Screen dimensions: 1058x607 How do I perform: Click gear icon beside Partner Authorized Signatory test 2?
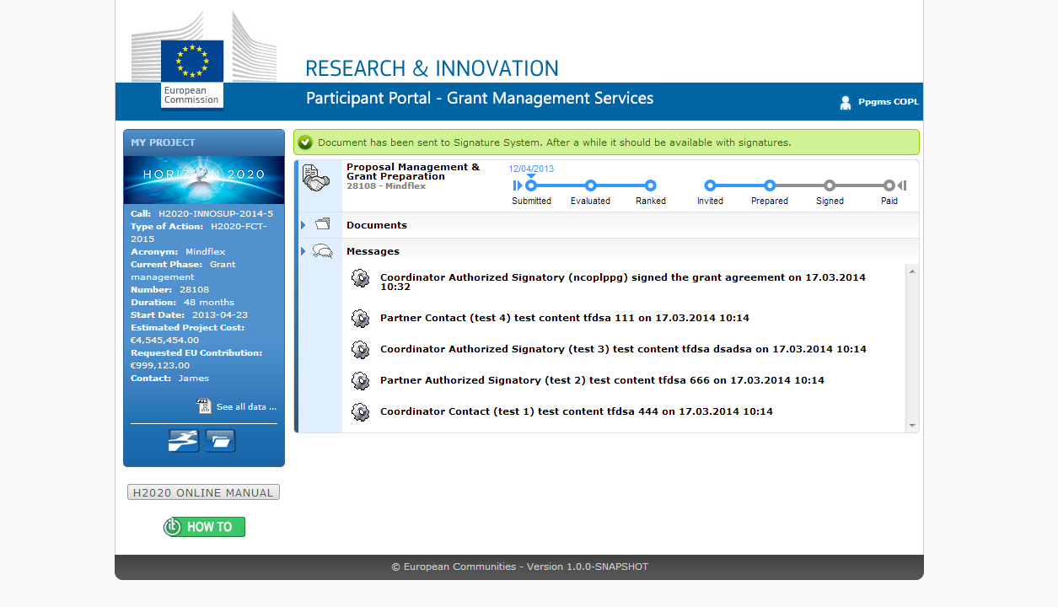point(361,380)
